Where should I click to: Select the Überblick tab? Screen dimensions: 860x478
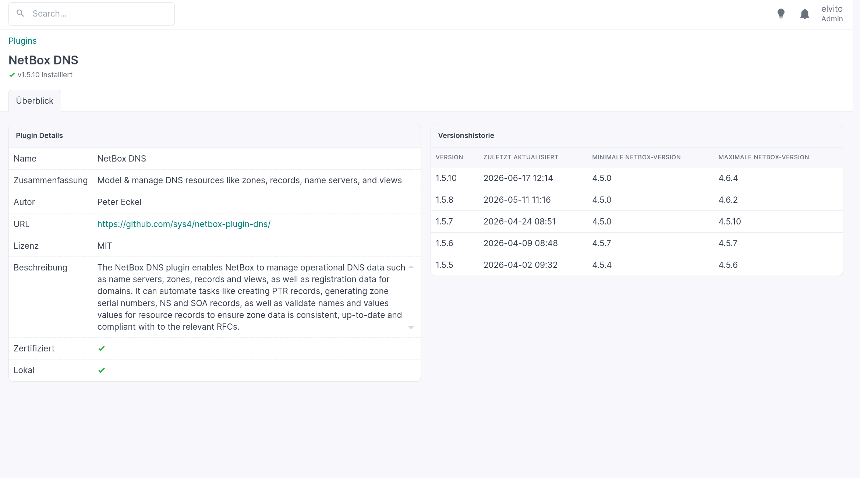(x=35, y=101)
